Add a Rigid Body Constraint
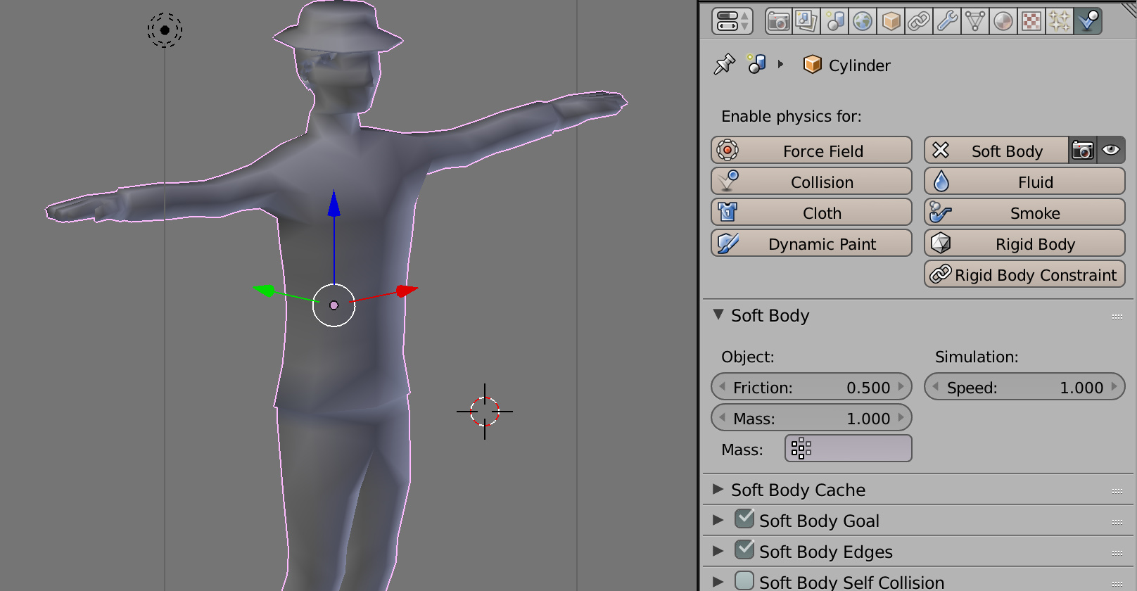 (x=1024, y=274)
